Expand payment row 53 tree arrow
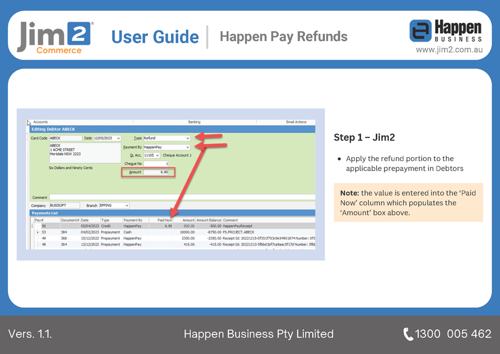The image size is (500, 354). (x=38, y=232)
